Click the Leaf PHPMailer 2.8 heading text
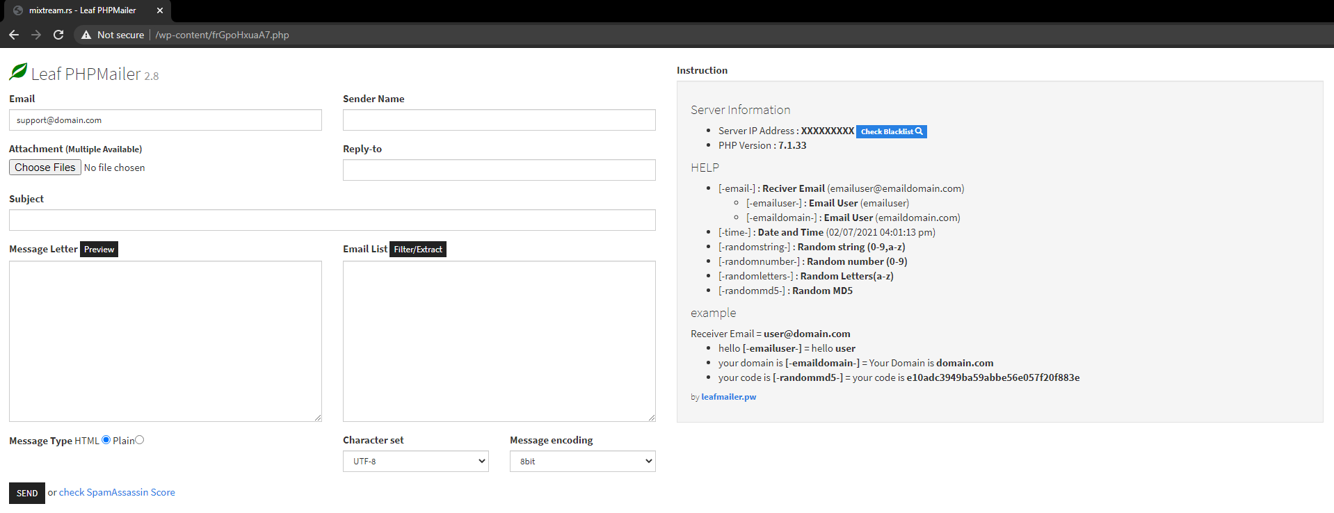The width and height of the screenshot is (1334, 513). 95,74
